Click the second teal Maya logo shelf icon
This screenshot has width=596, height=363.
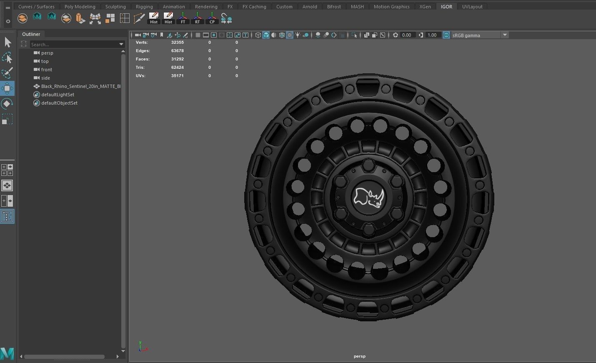pyautogui.click(x=52, y=17)
